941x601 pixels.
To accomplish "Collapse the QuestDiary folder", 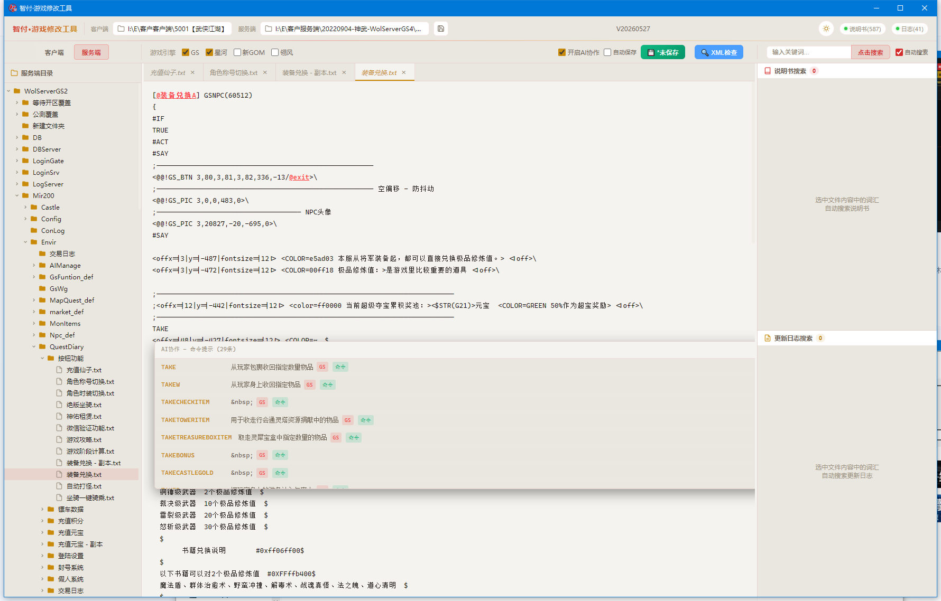I will 34,346.
